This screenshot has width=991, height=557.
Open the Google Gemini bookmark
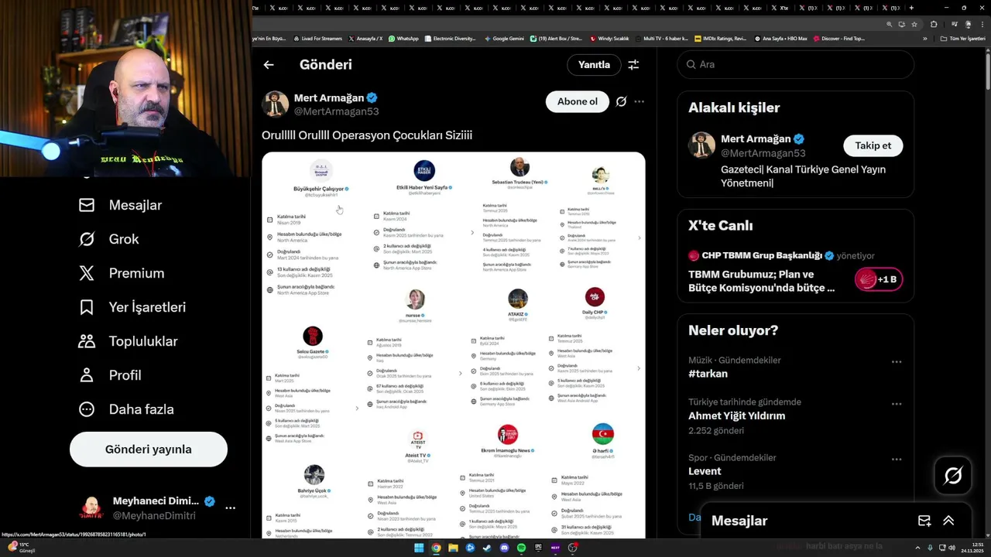click(x=504, y=39)
